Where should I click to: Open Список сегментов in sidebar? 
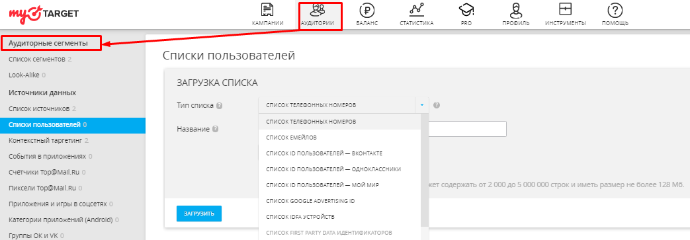coord(37,59)
